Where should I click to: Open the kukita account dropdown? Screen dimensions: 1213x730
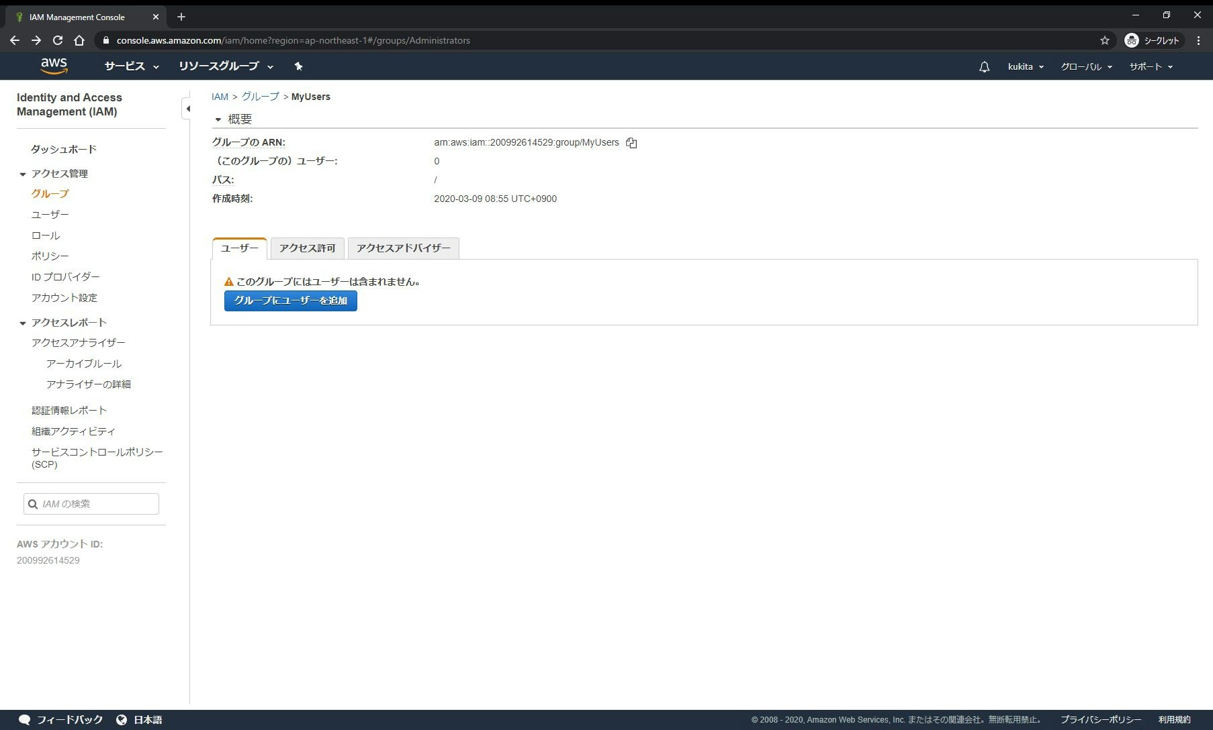click(x=1026, y=66)
